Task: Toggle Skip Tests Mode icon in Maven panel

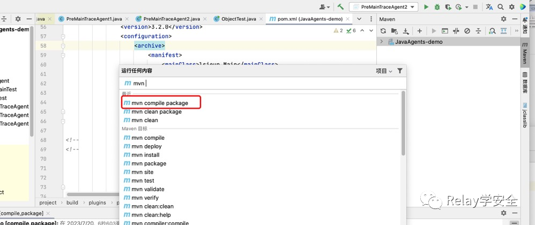Action: coord(467,31)
